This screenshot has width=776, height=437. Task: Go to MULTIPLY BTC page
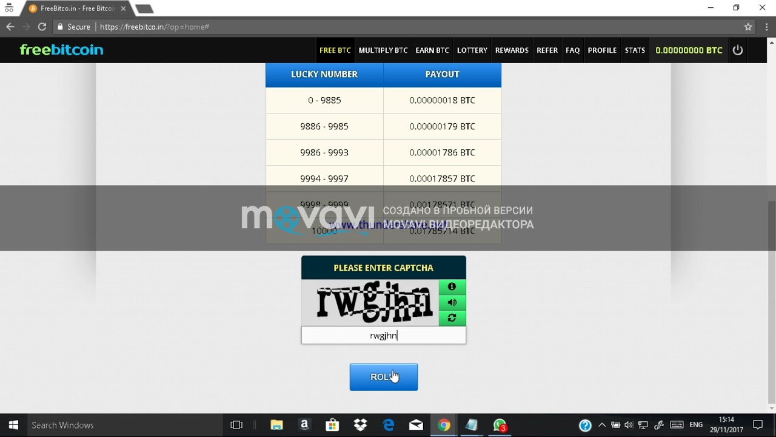(x=383, y=50)
